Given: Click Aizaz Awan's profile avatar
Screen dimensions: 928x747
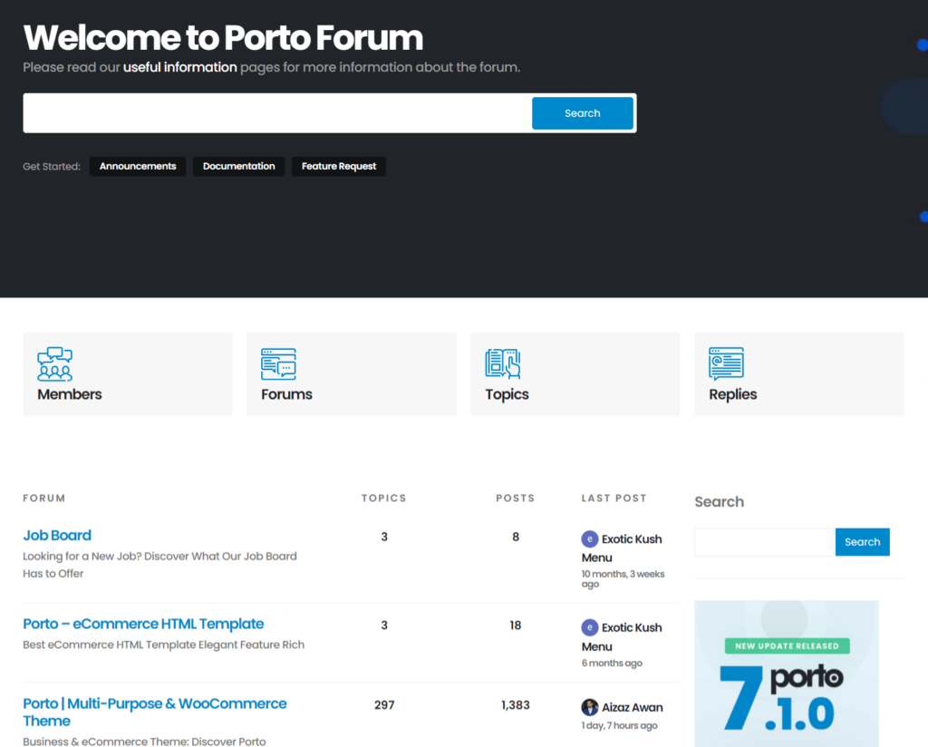Looking at the screenshot, I should pyautogui.click(x=591, y=707).
